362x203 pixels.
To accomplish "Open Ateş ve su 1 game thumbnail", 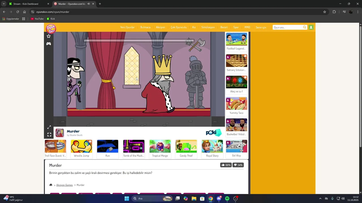I will click(x=236, y=85).
